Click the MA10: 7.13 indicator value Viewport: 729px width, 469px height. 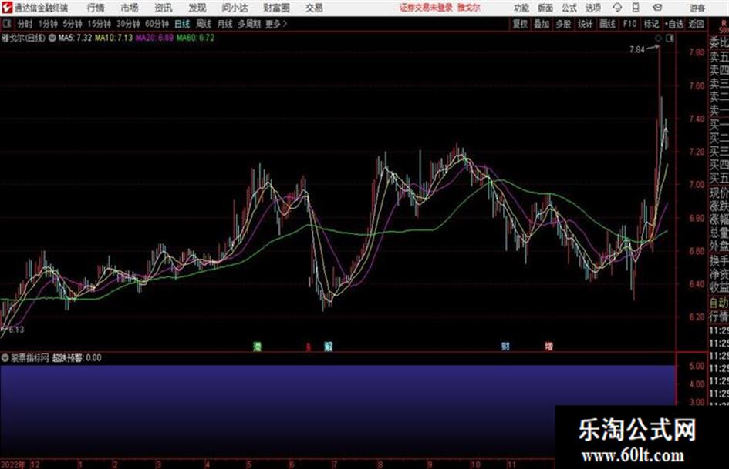[x=114, y=38]
